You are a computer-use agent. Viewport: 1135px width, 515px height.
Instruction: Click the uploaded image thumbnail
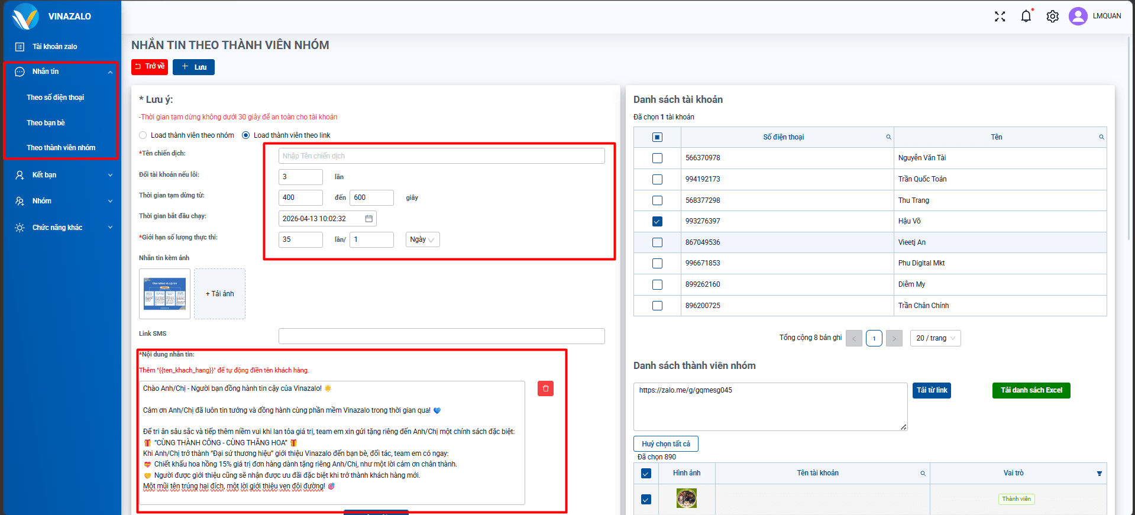[164, 294]
